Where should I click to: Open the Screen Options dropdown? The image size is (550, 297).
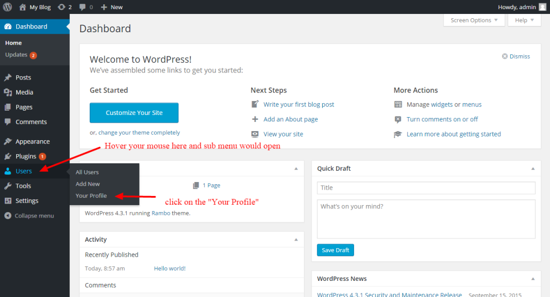pos(474,20)
